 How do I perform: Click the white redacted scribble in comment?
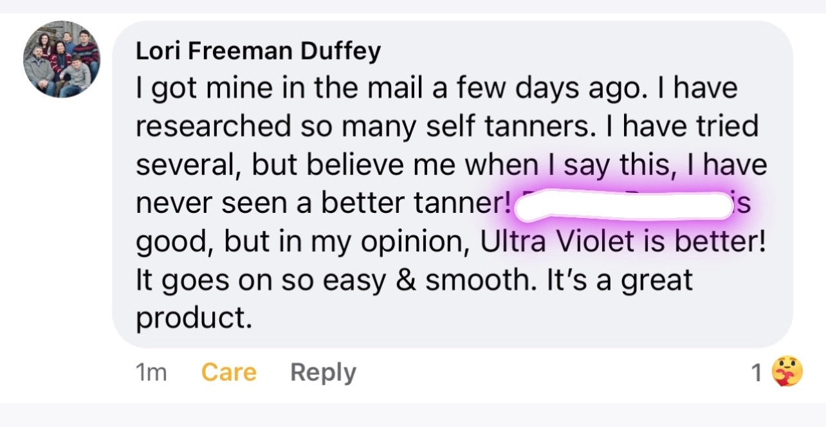624,206
